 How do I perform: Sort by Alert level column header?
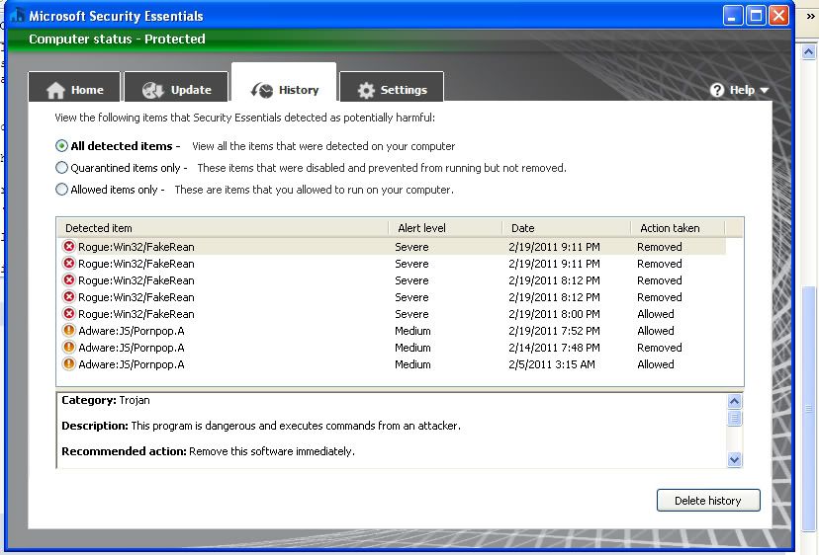coord(445,228)
